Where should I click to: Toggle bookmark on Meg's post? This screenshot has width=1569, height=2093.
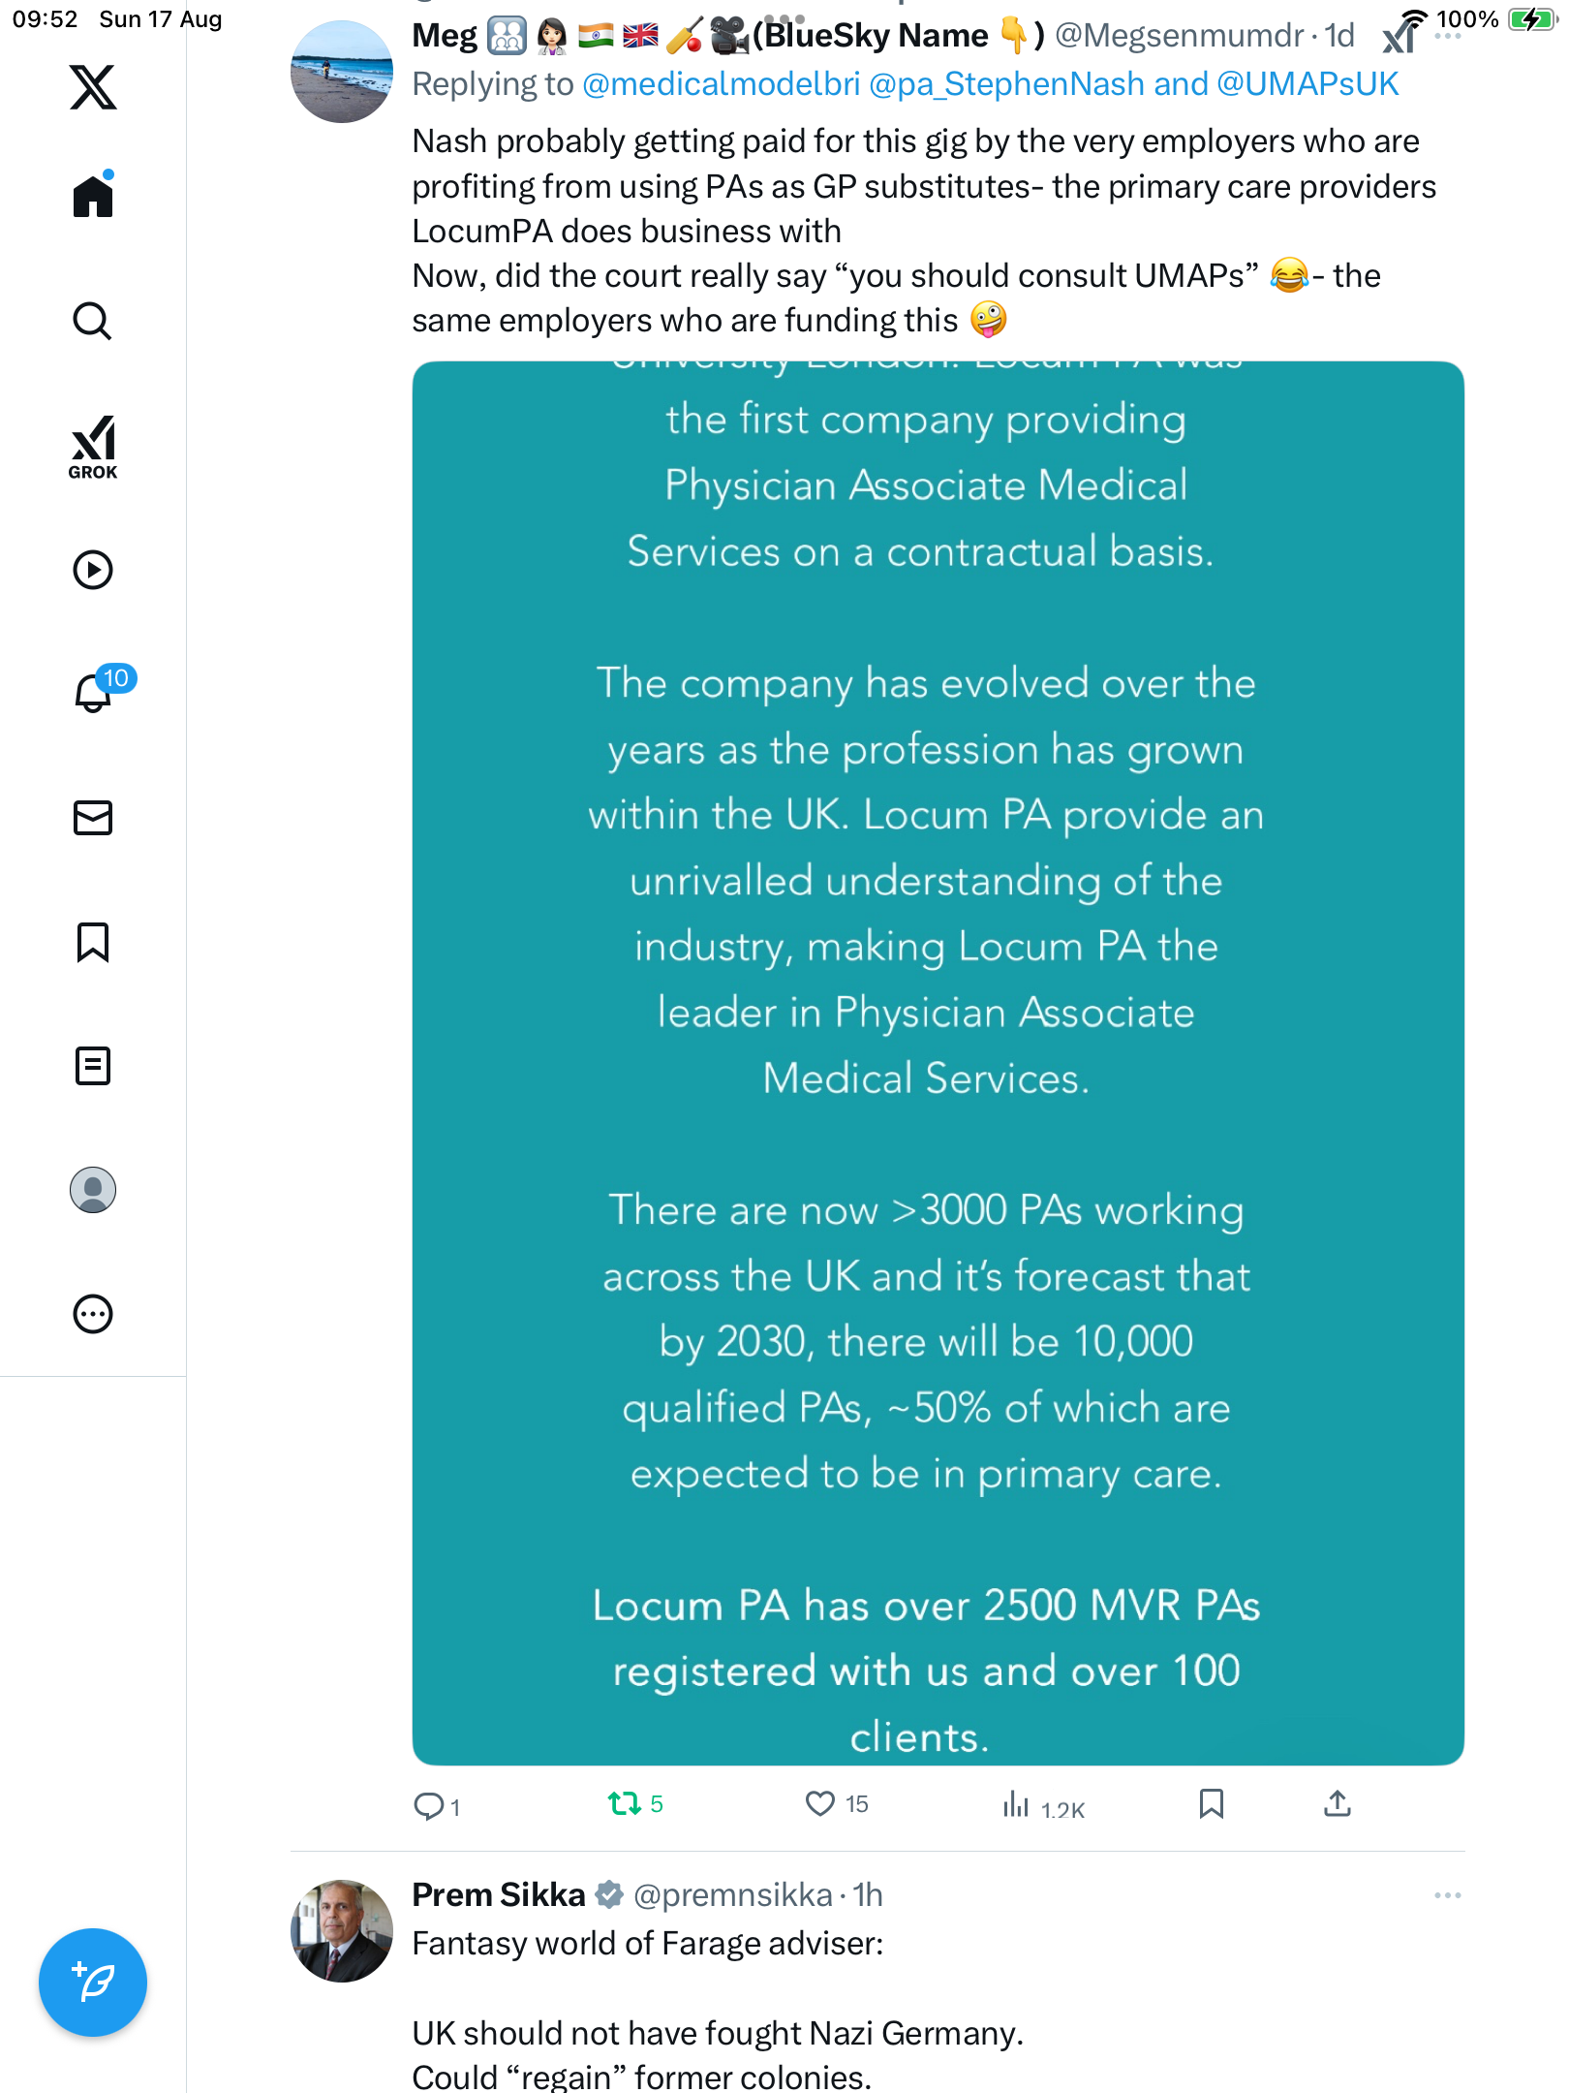click(x=1211, y=1803)
